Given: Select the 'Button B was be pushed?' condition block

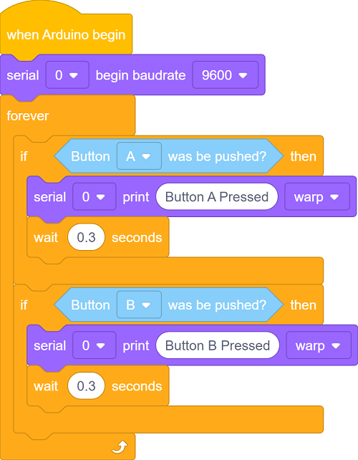Looking at the screenshot, I should click(168, 305).
